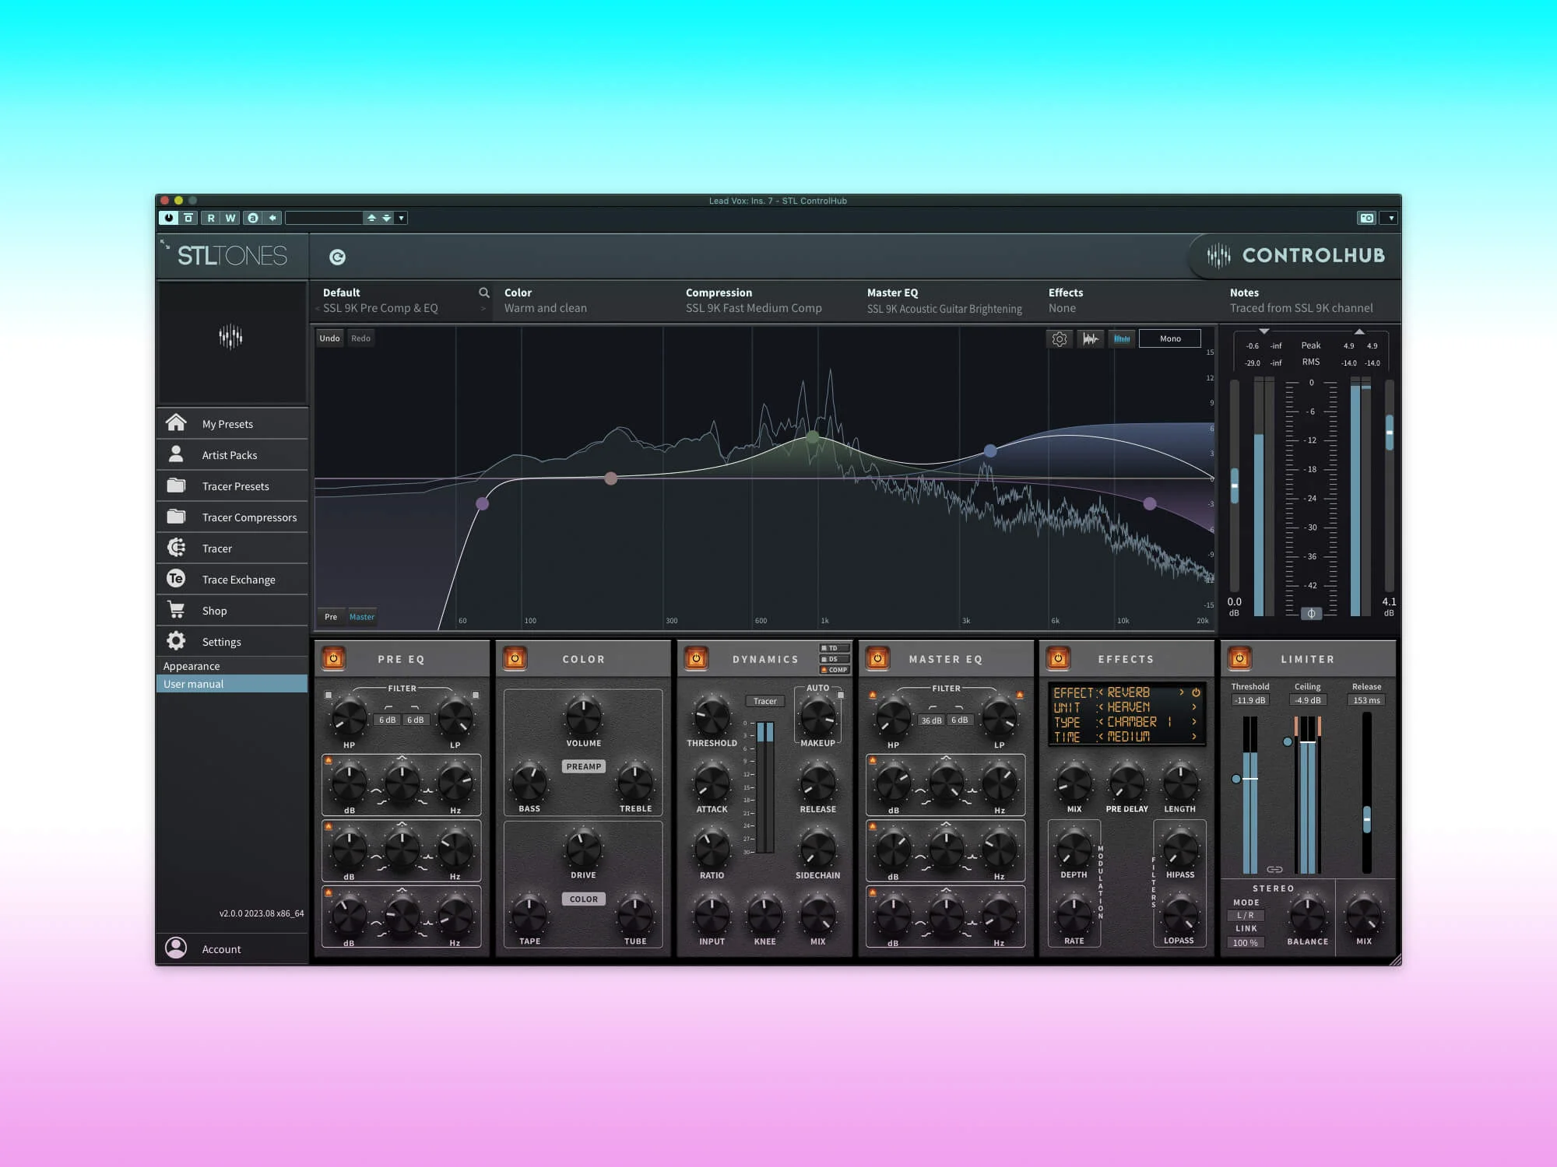Toggle the Dynamics module power button

[695, 658]
